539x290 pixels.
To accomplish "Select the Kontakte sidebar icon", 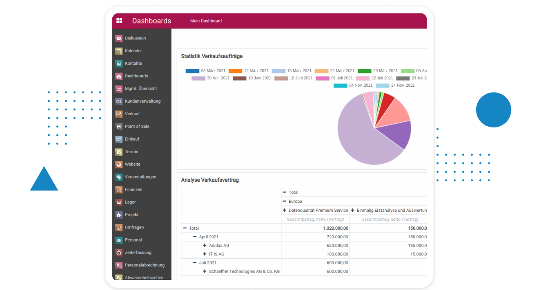I will click(119, 64).
